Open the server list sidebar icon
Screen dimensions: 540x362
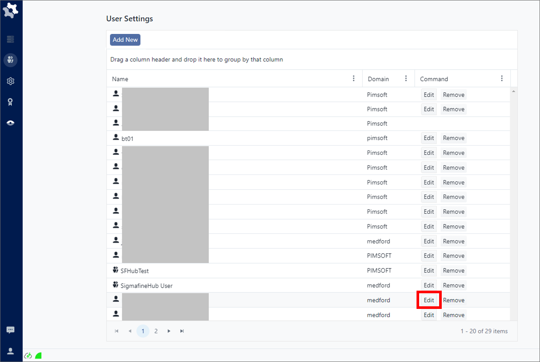point(10,40)
